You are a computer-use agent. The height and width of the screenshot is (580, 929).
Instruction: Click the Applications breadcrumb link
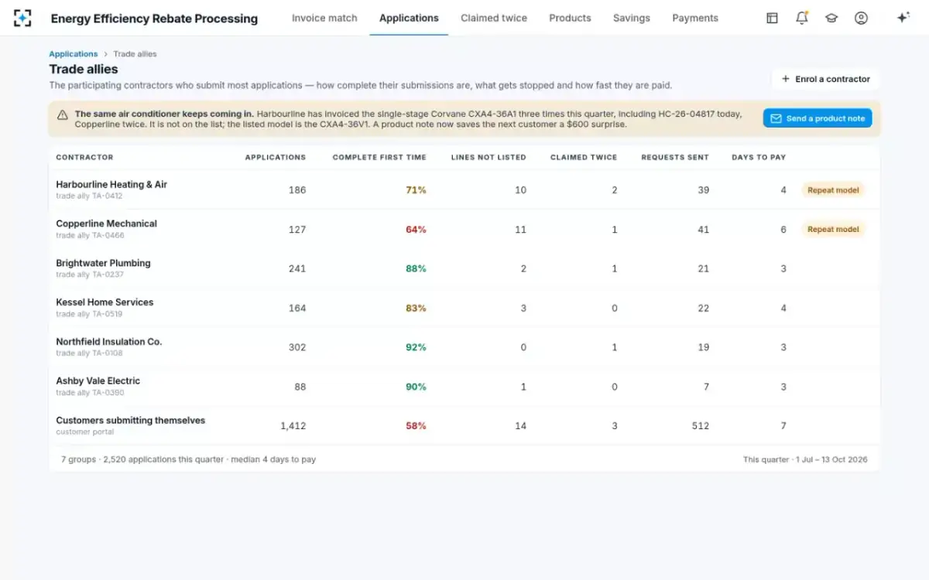[74, 54]
